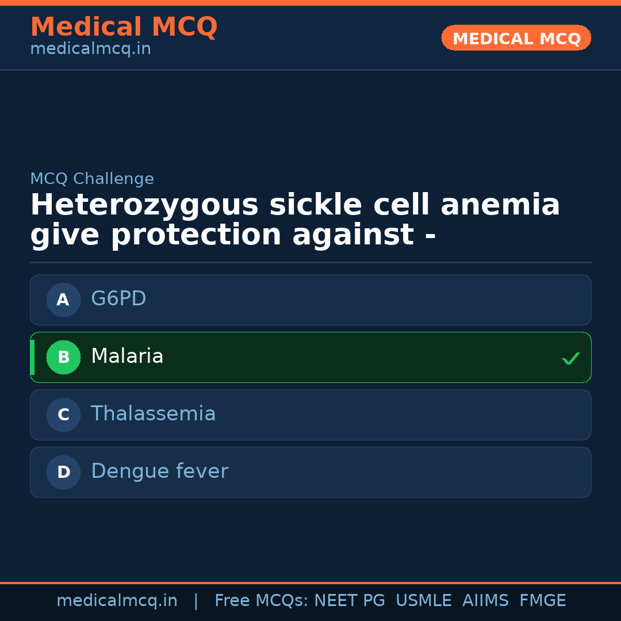The height and width of the screenshot is (621, 621).
Task: Select the Malaria answer option
Action: tap(310, 357)
